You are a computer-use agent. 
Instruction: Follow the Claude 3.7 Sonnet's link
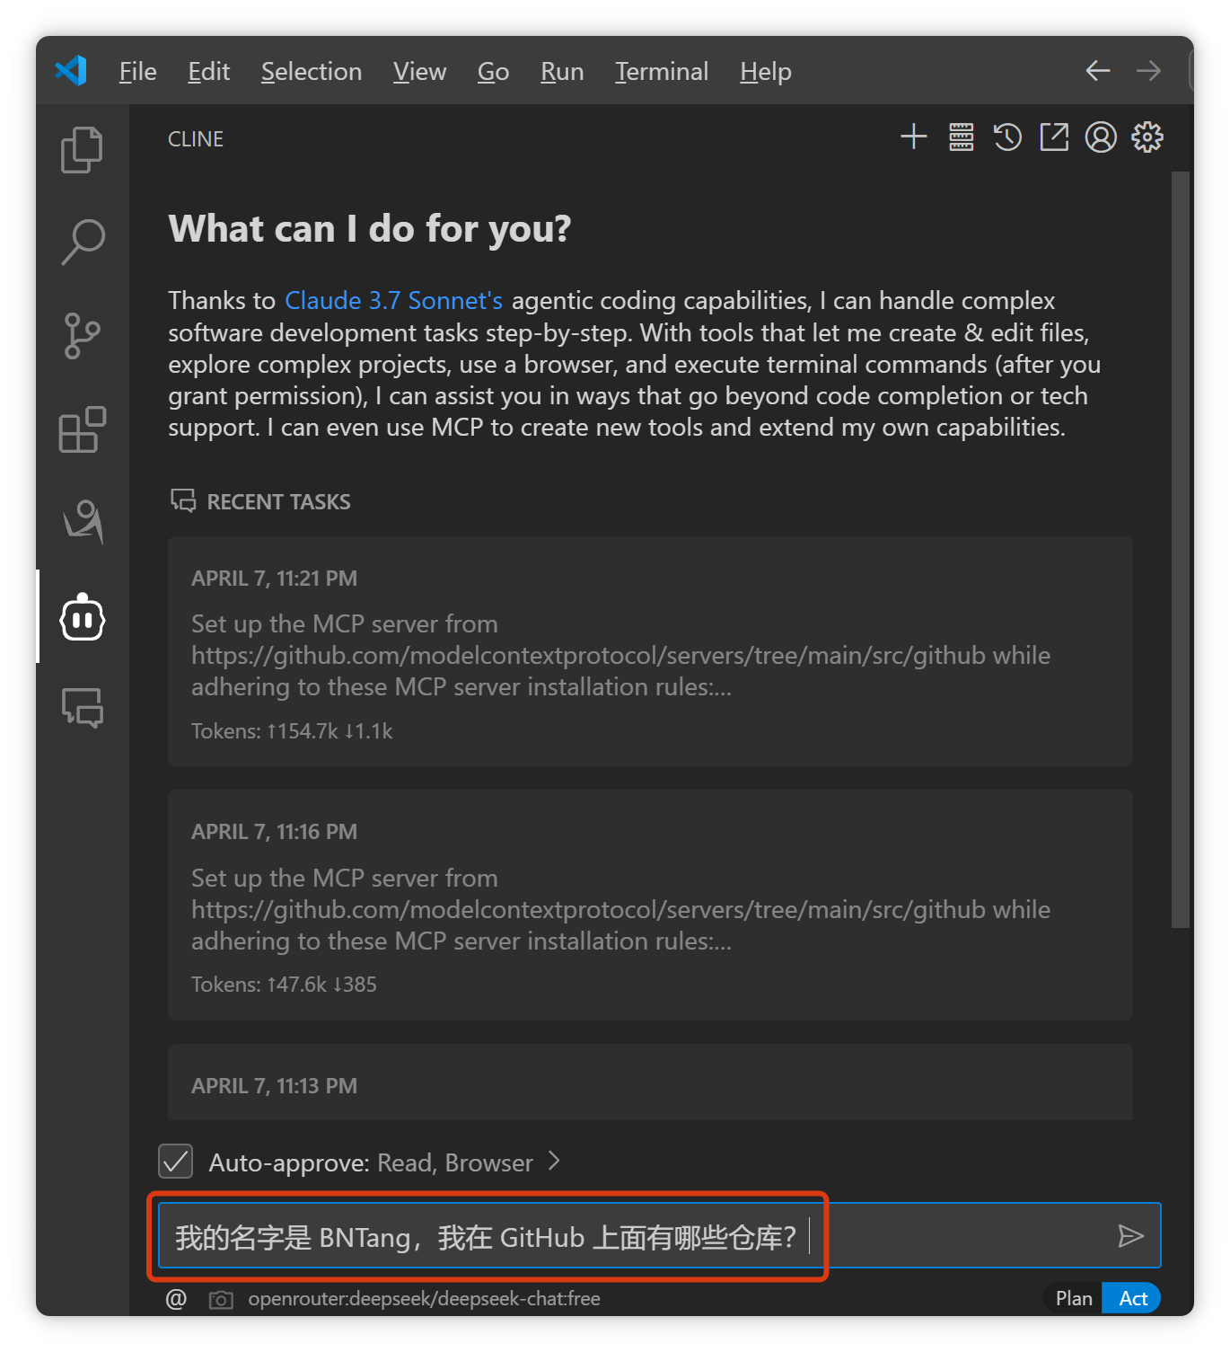click(393, 300)
